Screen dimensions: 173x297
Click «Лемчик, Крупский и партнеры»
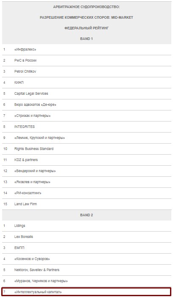coord(86,138)
